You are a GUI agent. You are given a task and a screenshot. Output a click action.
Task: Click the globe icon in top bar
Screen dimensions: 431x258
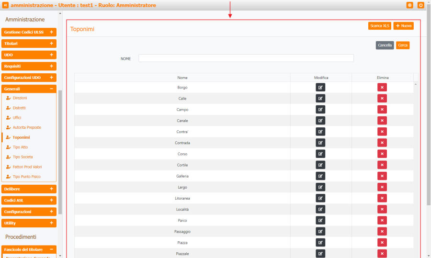409,5
